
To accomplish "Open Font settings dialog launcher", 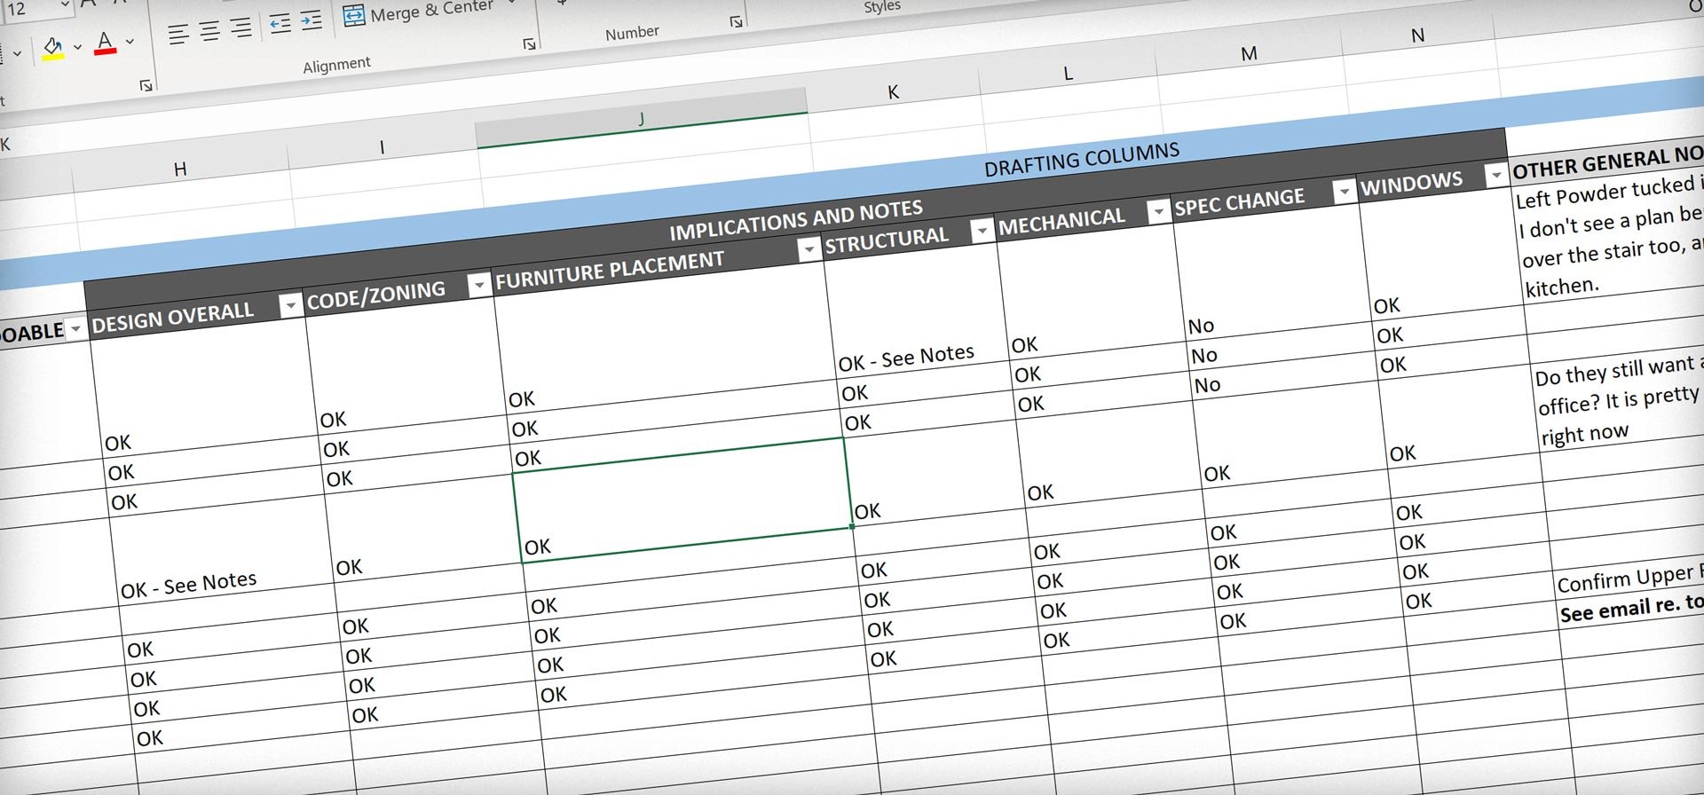I will tap(146, 85).
